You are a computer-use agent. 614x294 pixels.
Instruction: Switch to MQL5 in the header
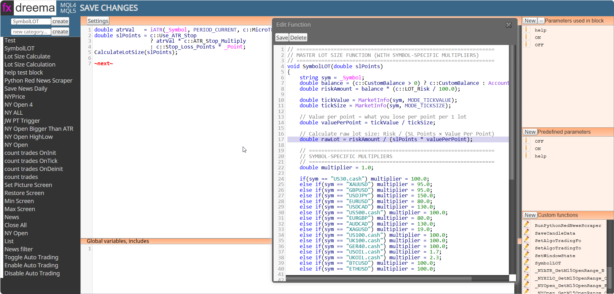click(x=68, y=11)
